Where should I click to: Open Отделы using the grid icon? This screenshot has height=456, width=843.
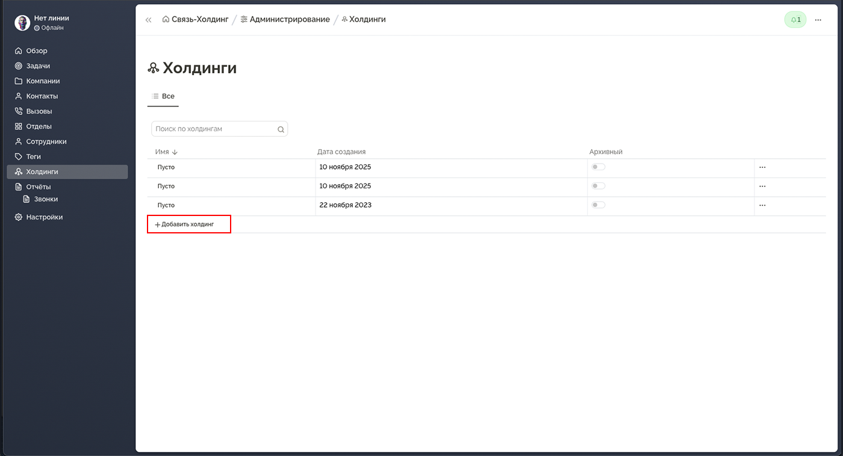tap(18, 126)
